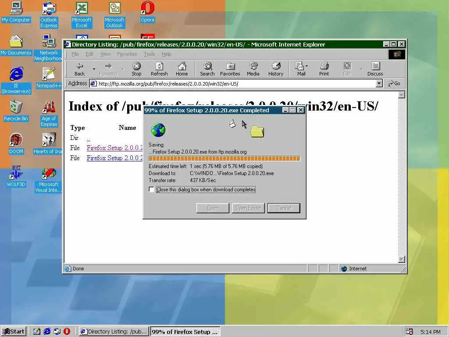449x337 pixels.
Task: Click the Discuss toolbar button
Action: pos(375,69)
